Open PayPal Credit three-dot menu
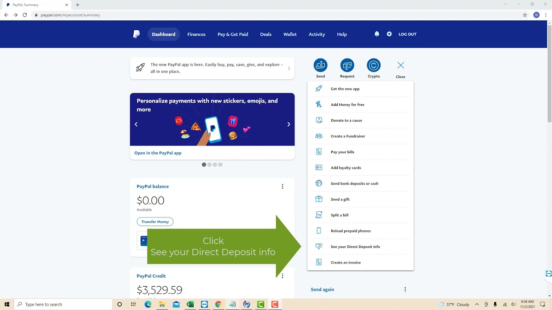Screen dimensions: 552x310 click(x=282, y=276)
